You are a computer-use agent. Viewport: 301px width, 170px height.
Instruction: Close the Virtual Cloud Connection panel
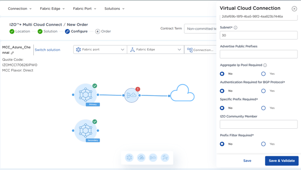click(x=294, y=9)
